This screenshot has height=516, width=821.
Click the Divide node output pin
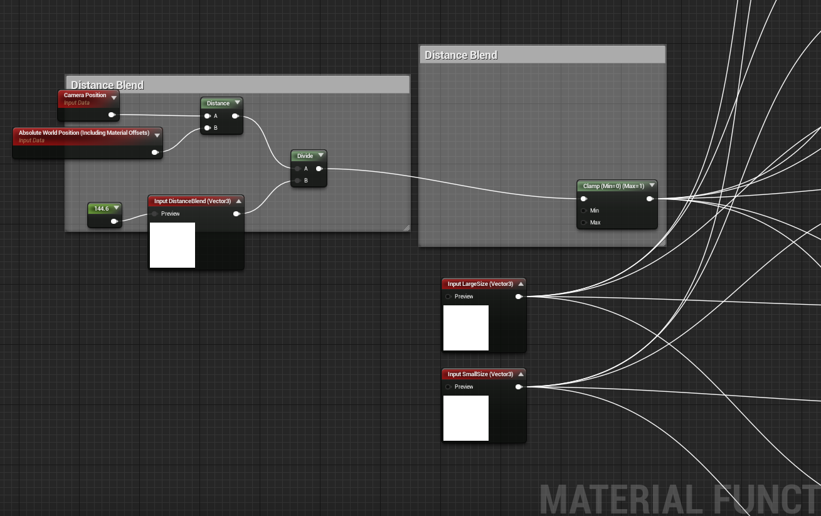pyautogui.click(x=319, y=169)
